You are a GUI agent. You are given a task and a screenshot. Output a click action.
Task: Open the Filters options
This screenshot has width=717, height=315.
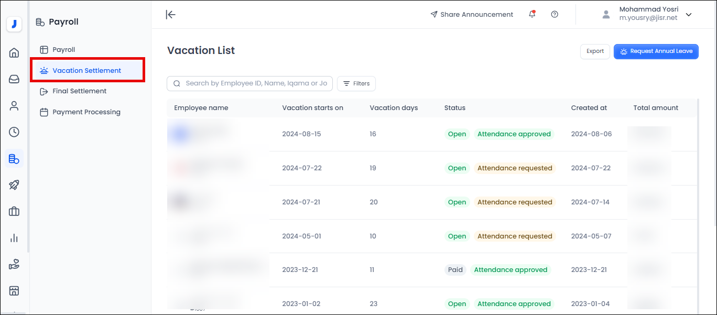(x=356, y=83)
